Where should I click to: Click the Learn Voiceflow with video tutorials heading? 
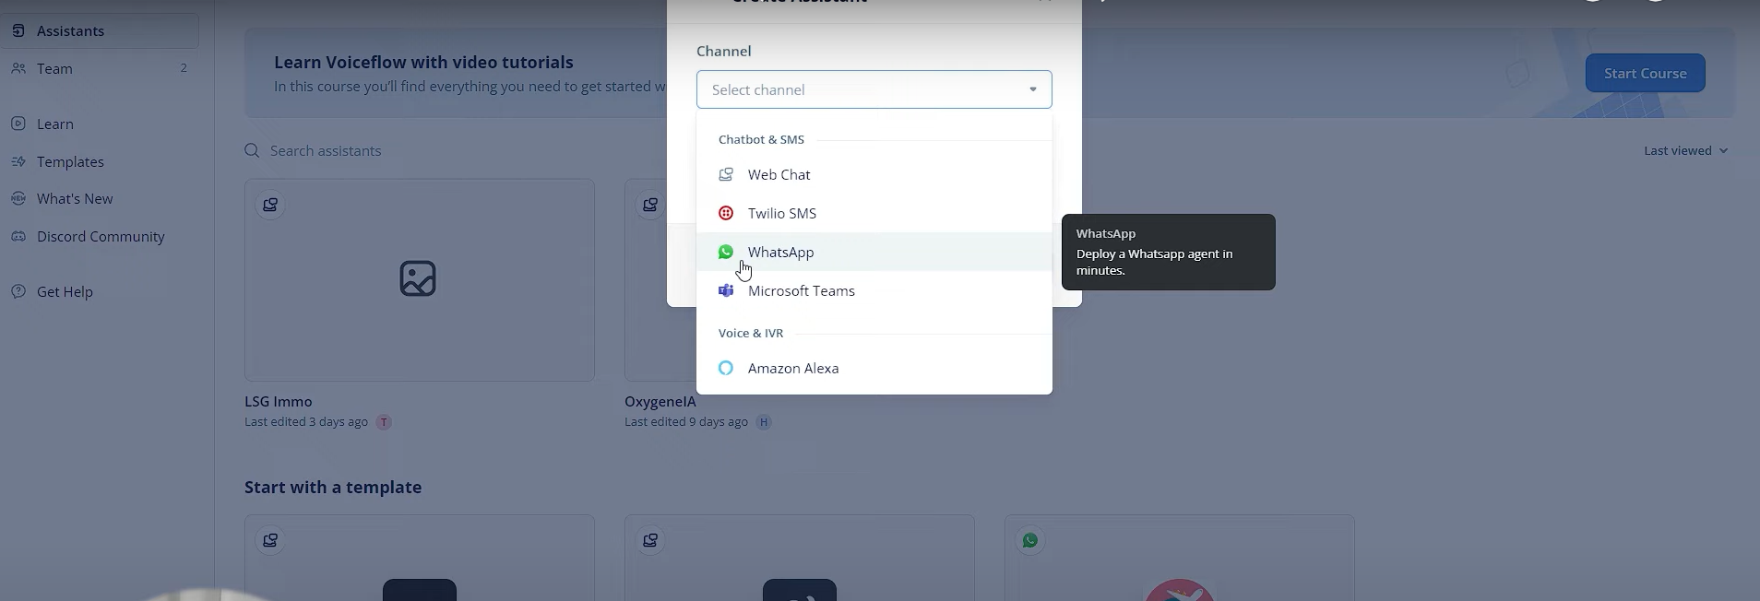[423, 62]
